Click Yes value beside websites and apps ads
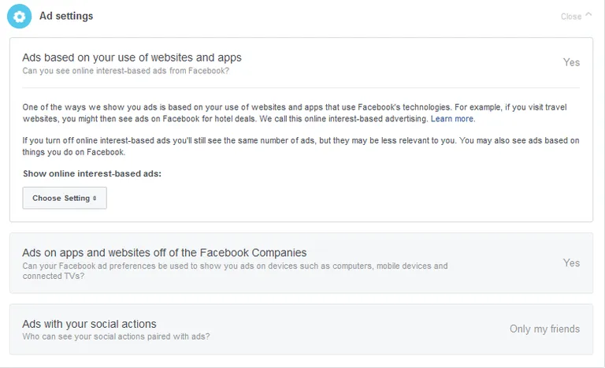Viewport: 605px width, 368px height. 571,62
